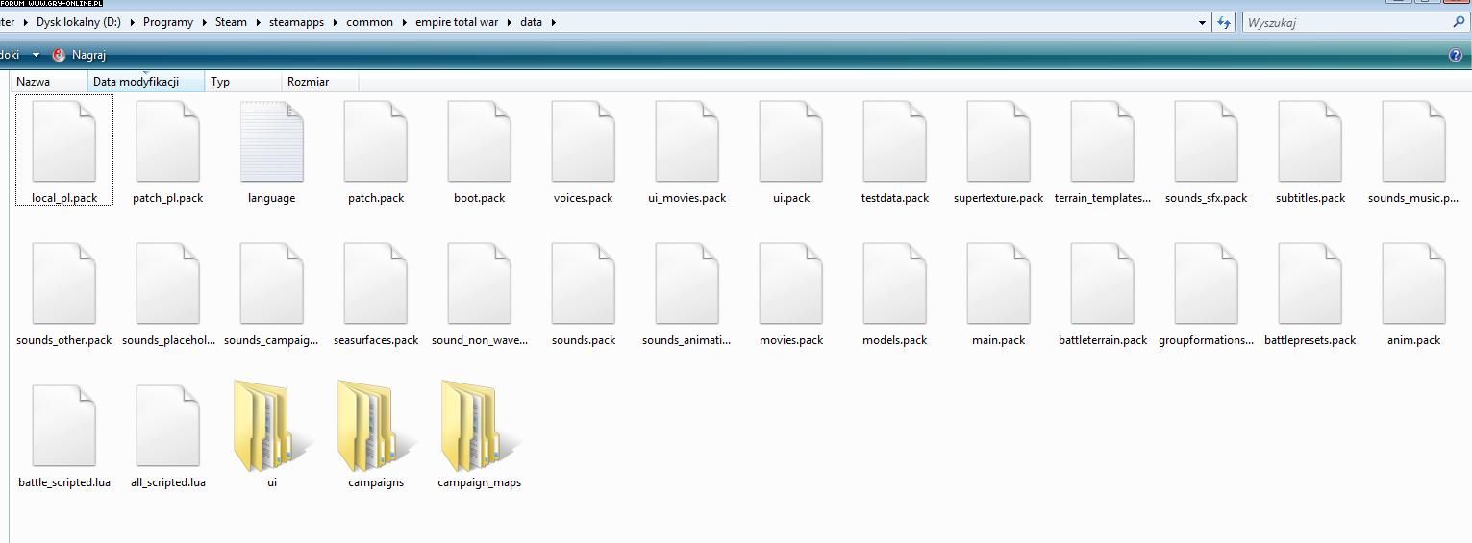Screen dimensions: 1472x543
Task: Expand arrow after data breadcrumb
Action: coord(554,22)
